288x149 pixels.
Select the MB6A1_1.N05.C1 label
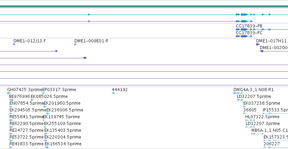pyautogui.click(x=270, y=130)
